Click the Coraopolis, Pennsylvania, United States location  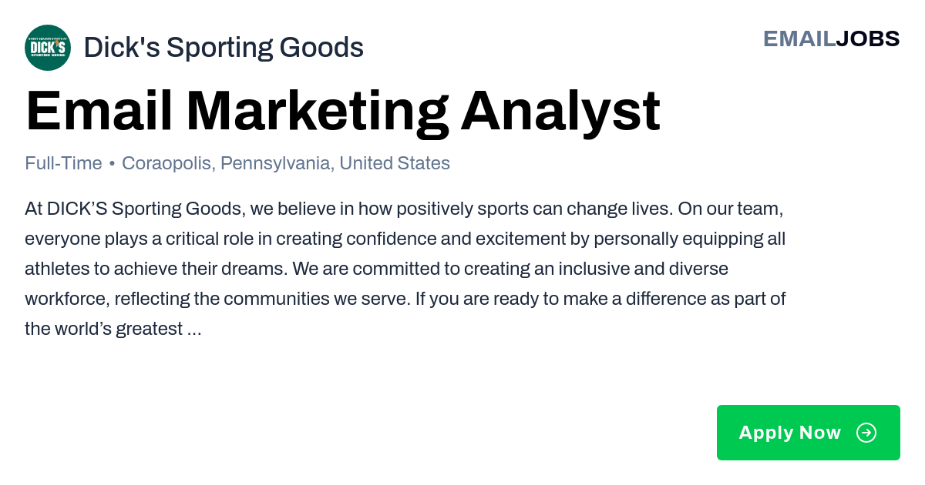pyautogui.click(x=286, y=163)
